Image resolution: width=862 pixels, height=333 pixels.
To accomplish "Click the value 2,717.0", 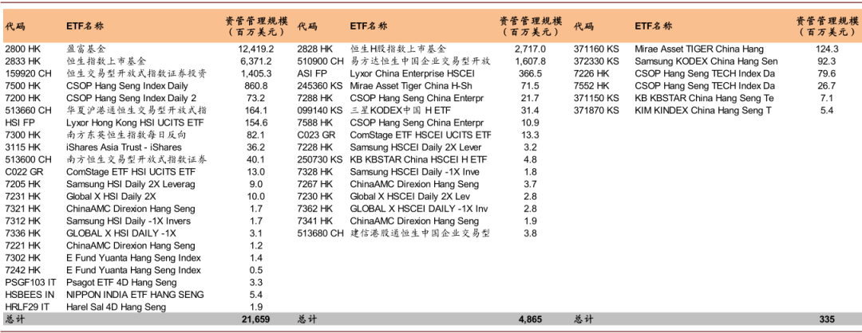I will tap(531, 49).
